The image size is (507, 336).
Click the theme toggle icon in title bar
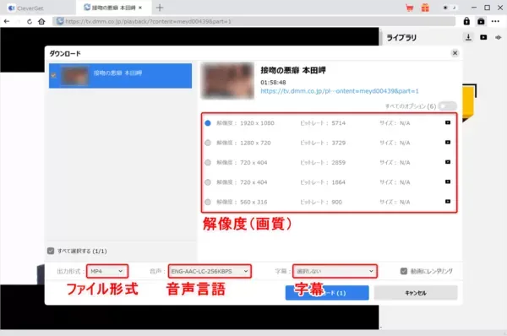[450, 8]
